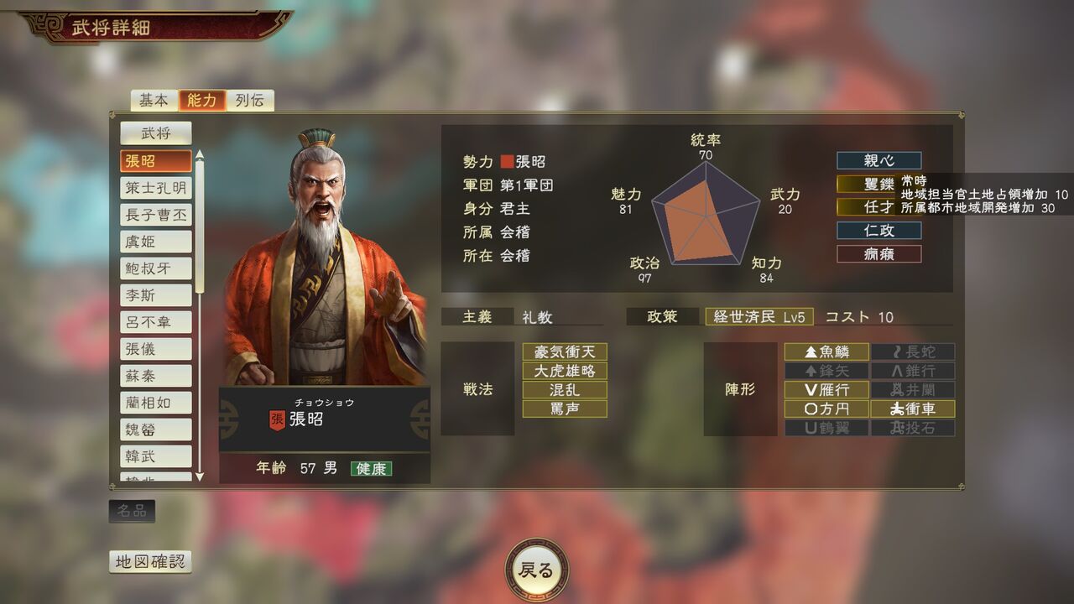Click the 癇癪 trait tag
Image resolution: width=1074 pixels, height=604 pixels.
pyautogui.click(x=879, y=253)
